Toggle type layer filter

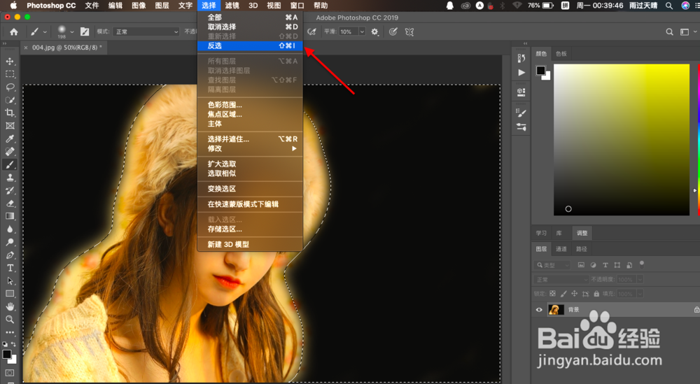coord(605,265)
